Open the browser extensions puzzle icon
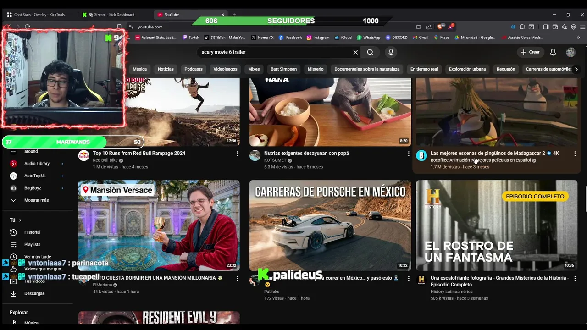This screenshot has width=587, height=330. (522, 27)
